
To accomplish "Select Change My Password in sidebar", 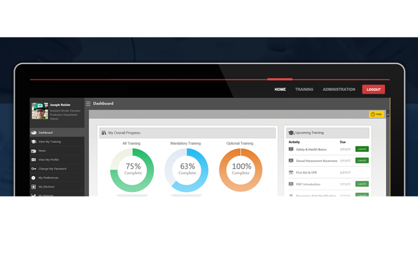I will (57, 169).
